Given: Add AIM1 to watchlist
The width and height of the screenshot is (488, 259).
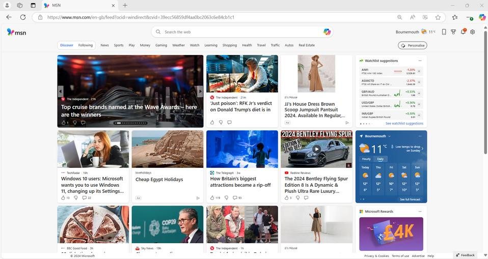Looking at the screenshot, I should click(x=419, y=71).
